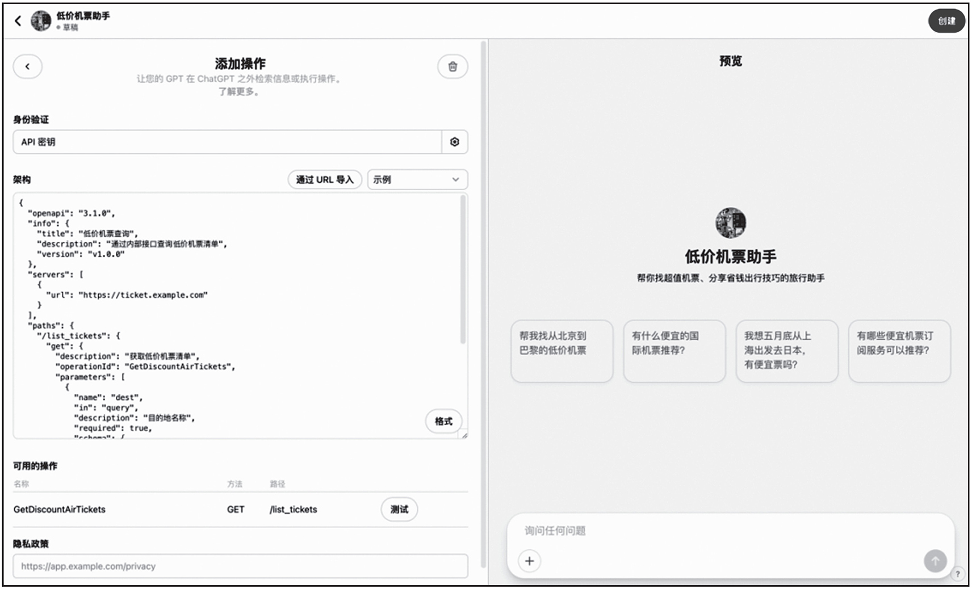Viewport: 972px width, 589px height.
Task: Click the 询问任何问题 message box
Action: 730,531
